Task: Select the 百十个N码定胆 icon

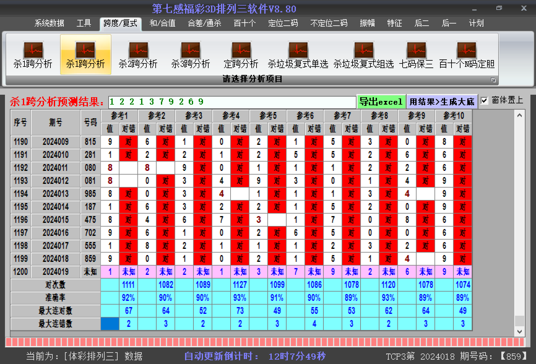Action: tap(466, 55)
